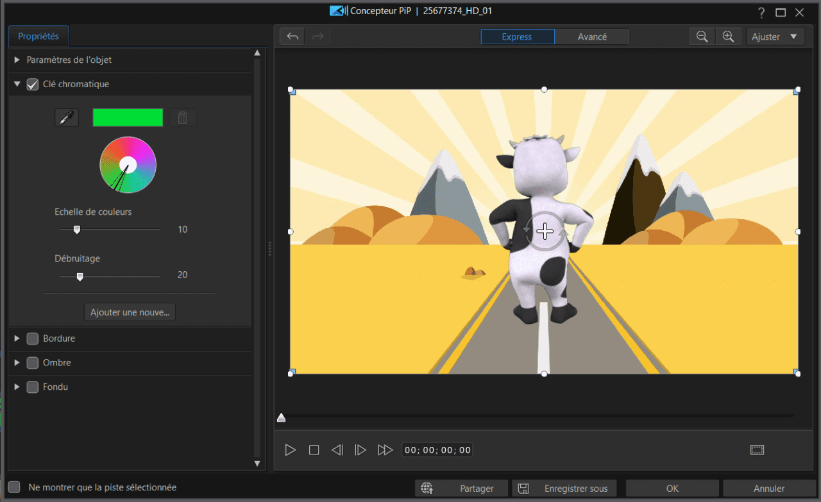Screen dimensions: 821x502
Task: Click the trash icon beside green swatch
Action: coord(183,117)
